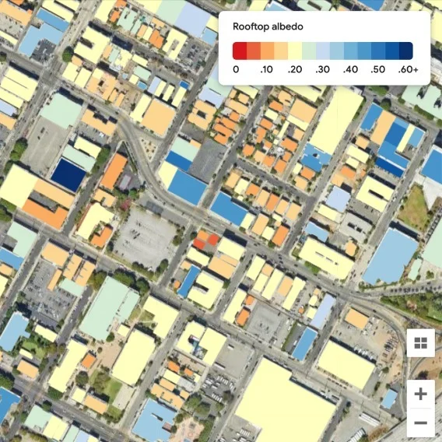Click the 'Rooftop albedo' legend title
Screen dimensions: 442x442
click(x=268, y=26)
